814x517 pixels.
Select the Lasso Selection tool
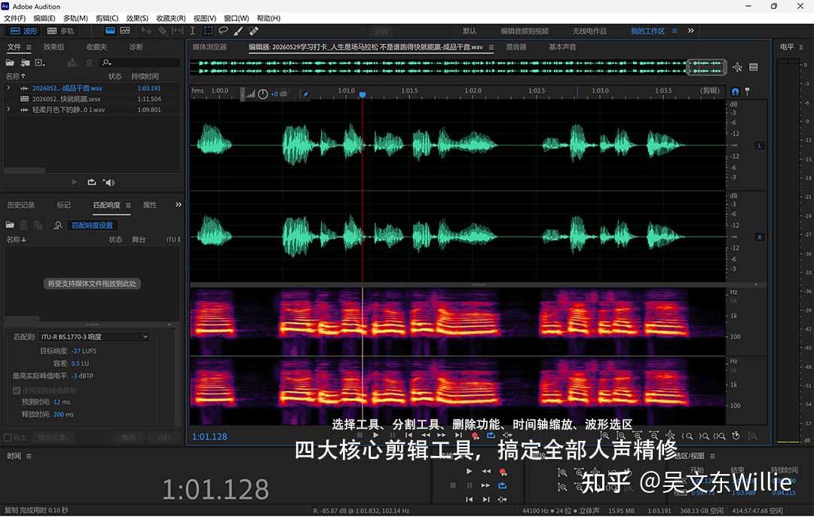223,31
